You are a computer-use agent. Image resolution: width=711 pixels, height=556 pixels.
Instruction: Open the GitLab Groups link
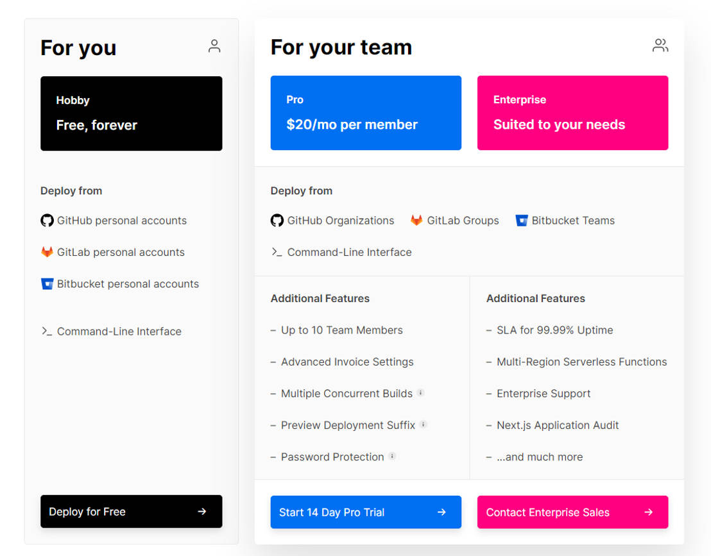tap(463, 221)
